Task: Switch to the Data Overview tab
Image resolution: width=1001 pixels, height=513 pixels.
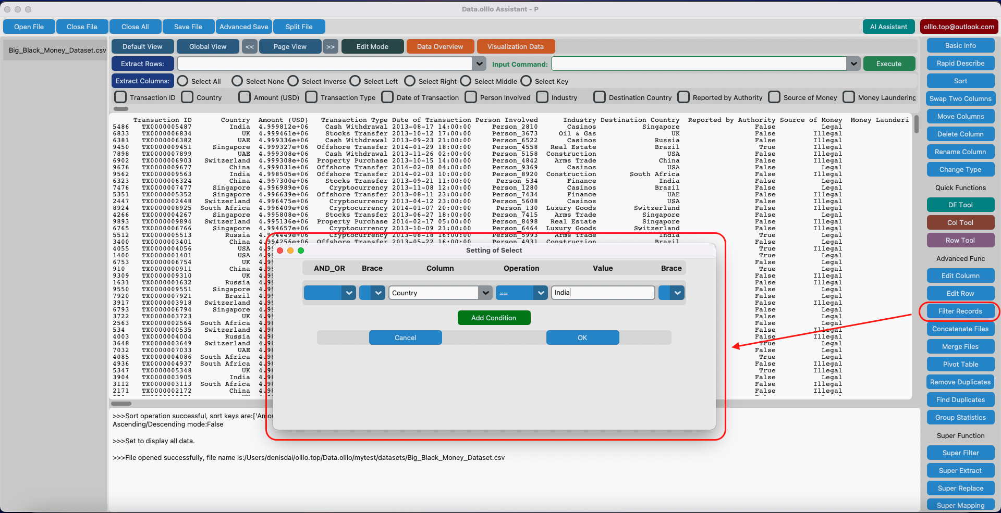Action: tap(440, 47)
